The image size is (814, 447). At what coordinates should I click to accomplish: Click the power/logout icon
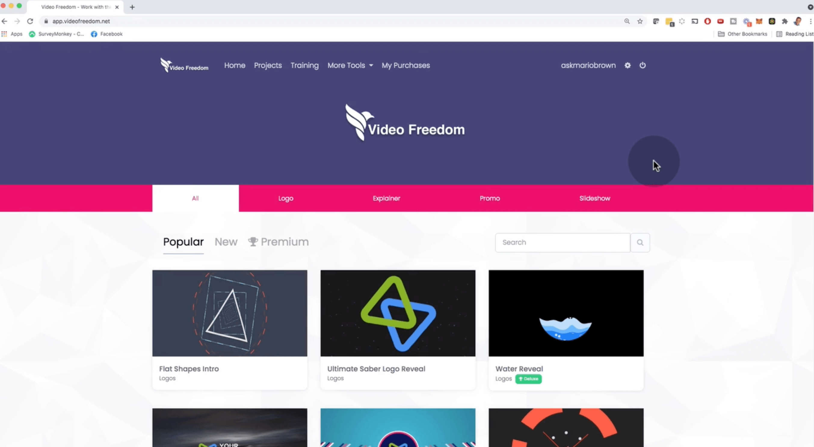(642, 65)
